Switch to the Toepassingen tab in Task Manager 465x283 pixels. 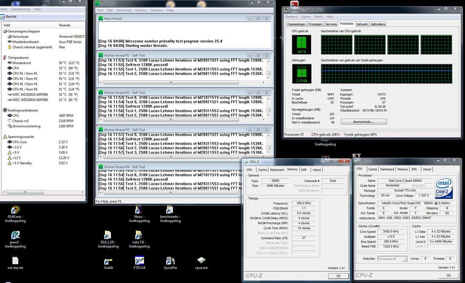pyautogui.click(x=296, y=24)
